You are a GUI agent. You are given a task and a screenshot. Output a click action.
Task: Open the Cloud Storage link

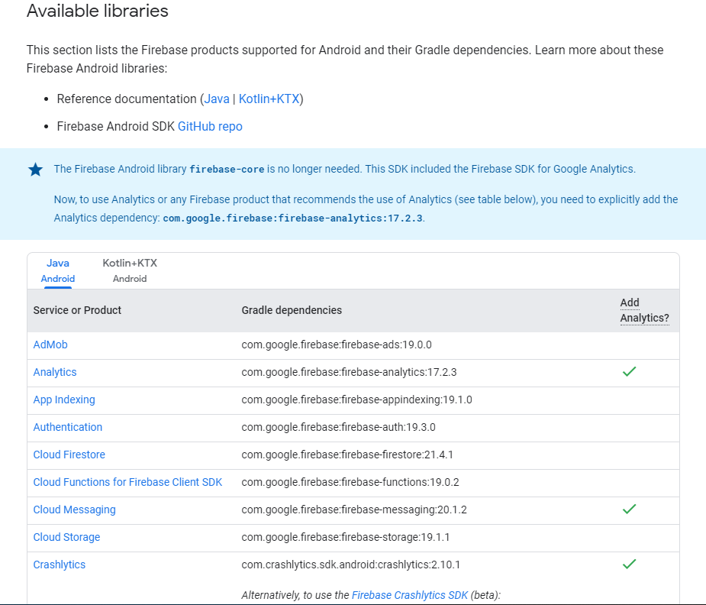(66, 537)
